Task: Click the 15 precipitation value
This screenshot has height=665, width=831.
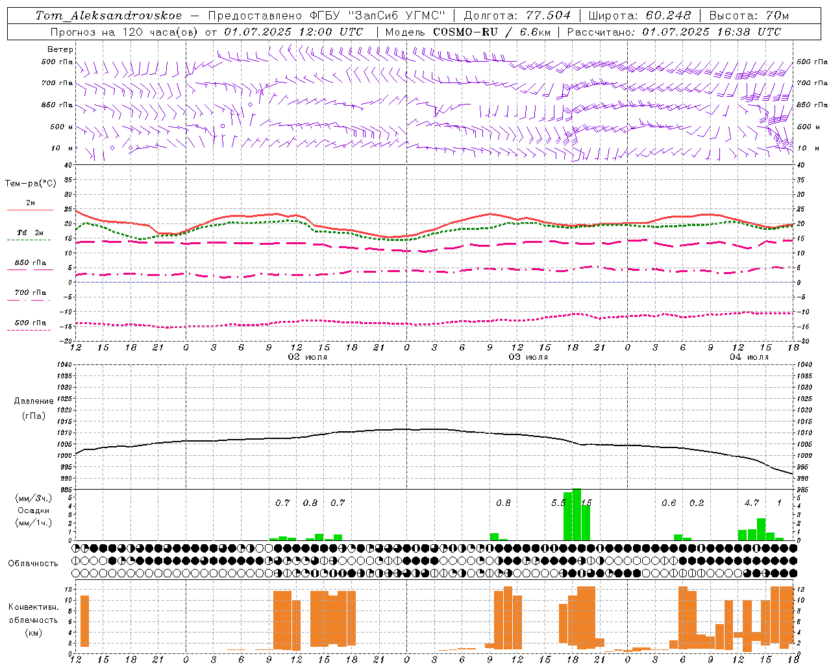Action: [x=586, y=503]
